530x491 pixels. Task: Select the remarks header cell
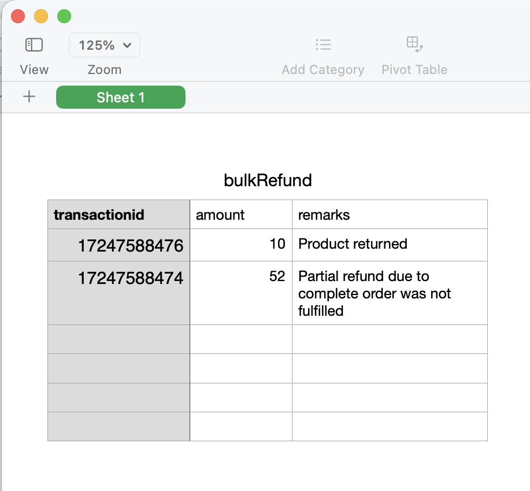coord(389,215)
